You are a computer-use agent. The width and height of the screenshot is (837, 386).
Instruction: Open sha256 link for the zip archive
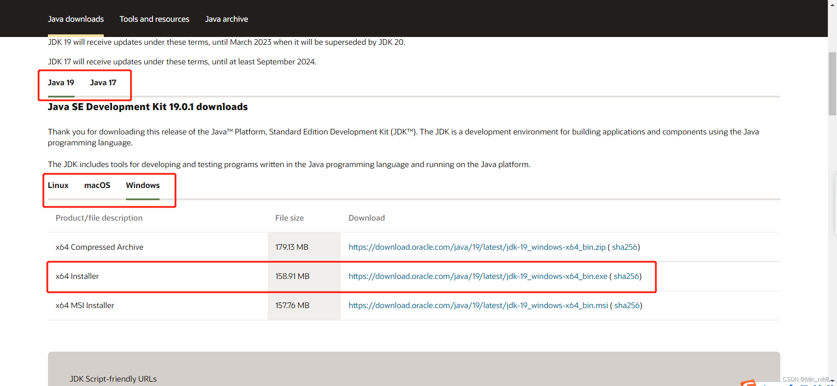625,247
